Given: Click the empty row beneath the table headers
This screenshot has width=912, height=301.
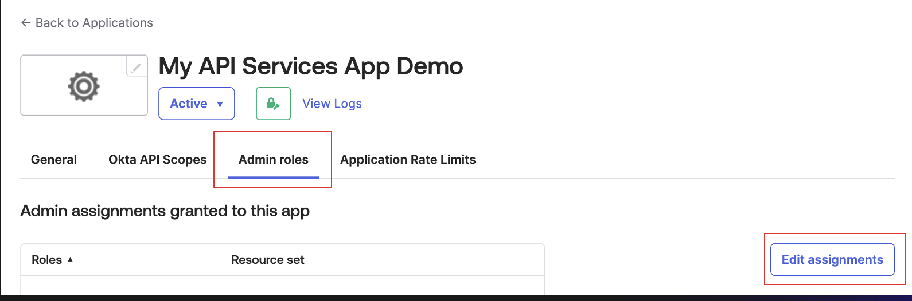Looking at the screenshot, I should click(282, 286).
